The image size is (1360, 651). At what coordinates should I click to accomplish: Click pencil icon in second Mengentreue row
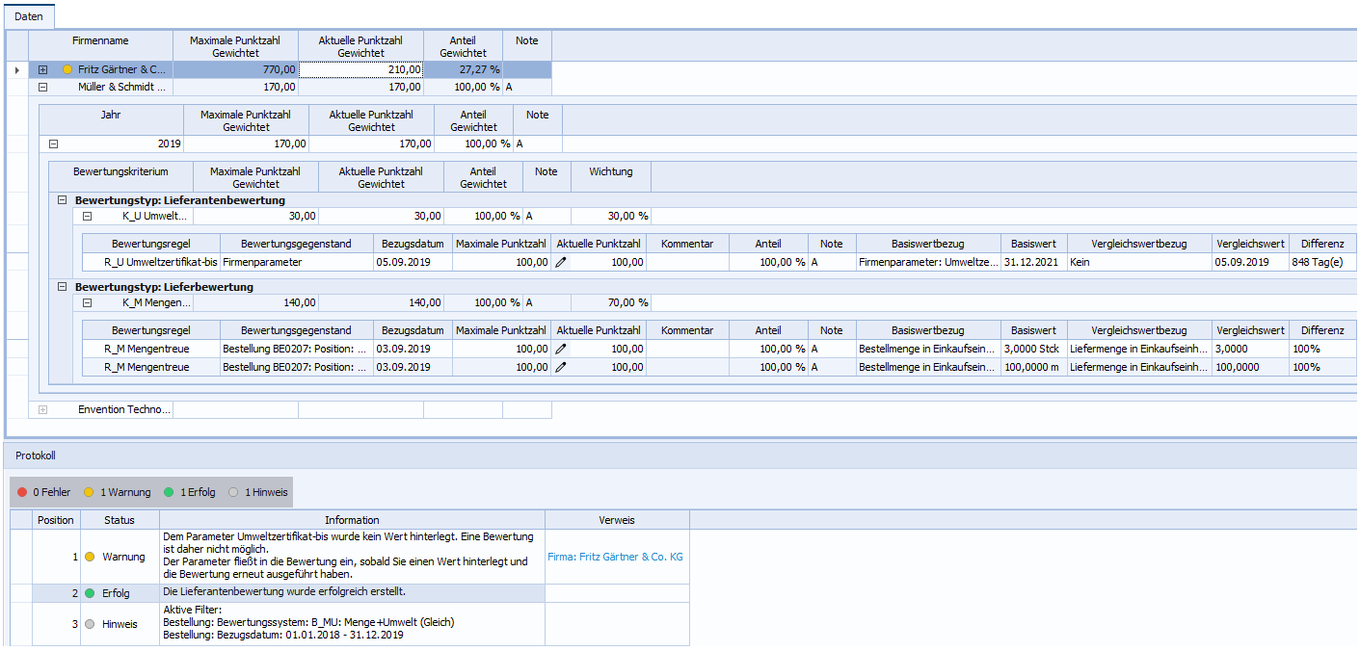pyautogui.click(x=561, y=367)
